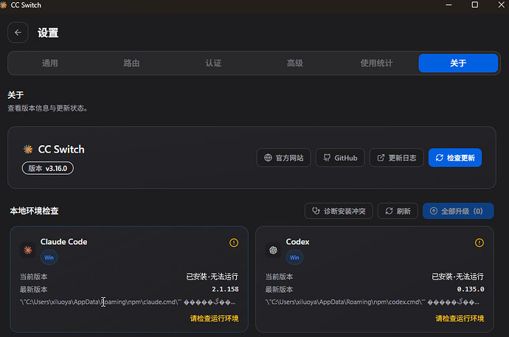Click the refresh icon on 检查更新
The width and height of the screenshot is (509, 337).
(x=439, y=158)
